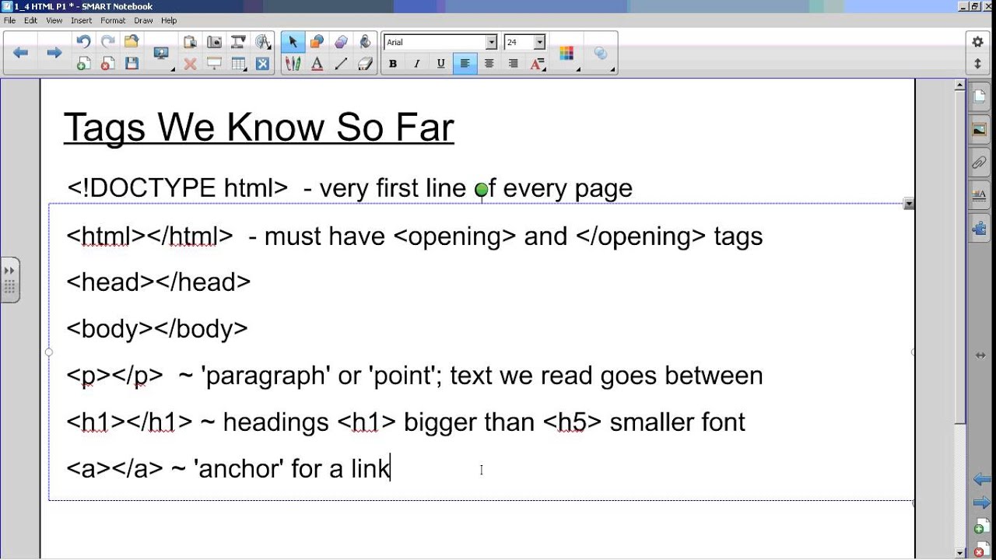Open the Add-ons puzzle piece tab
This screenshot has height=560, width=996.
(980, 229)
